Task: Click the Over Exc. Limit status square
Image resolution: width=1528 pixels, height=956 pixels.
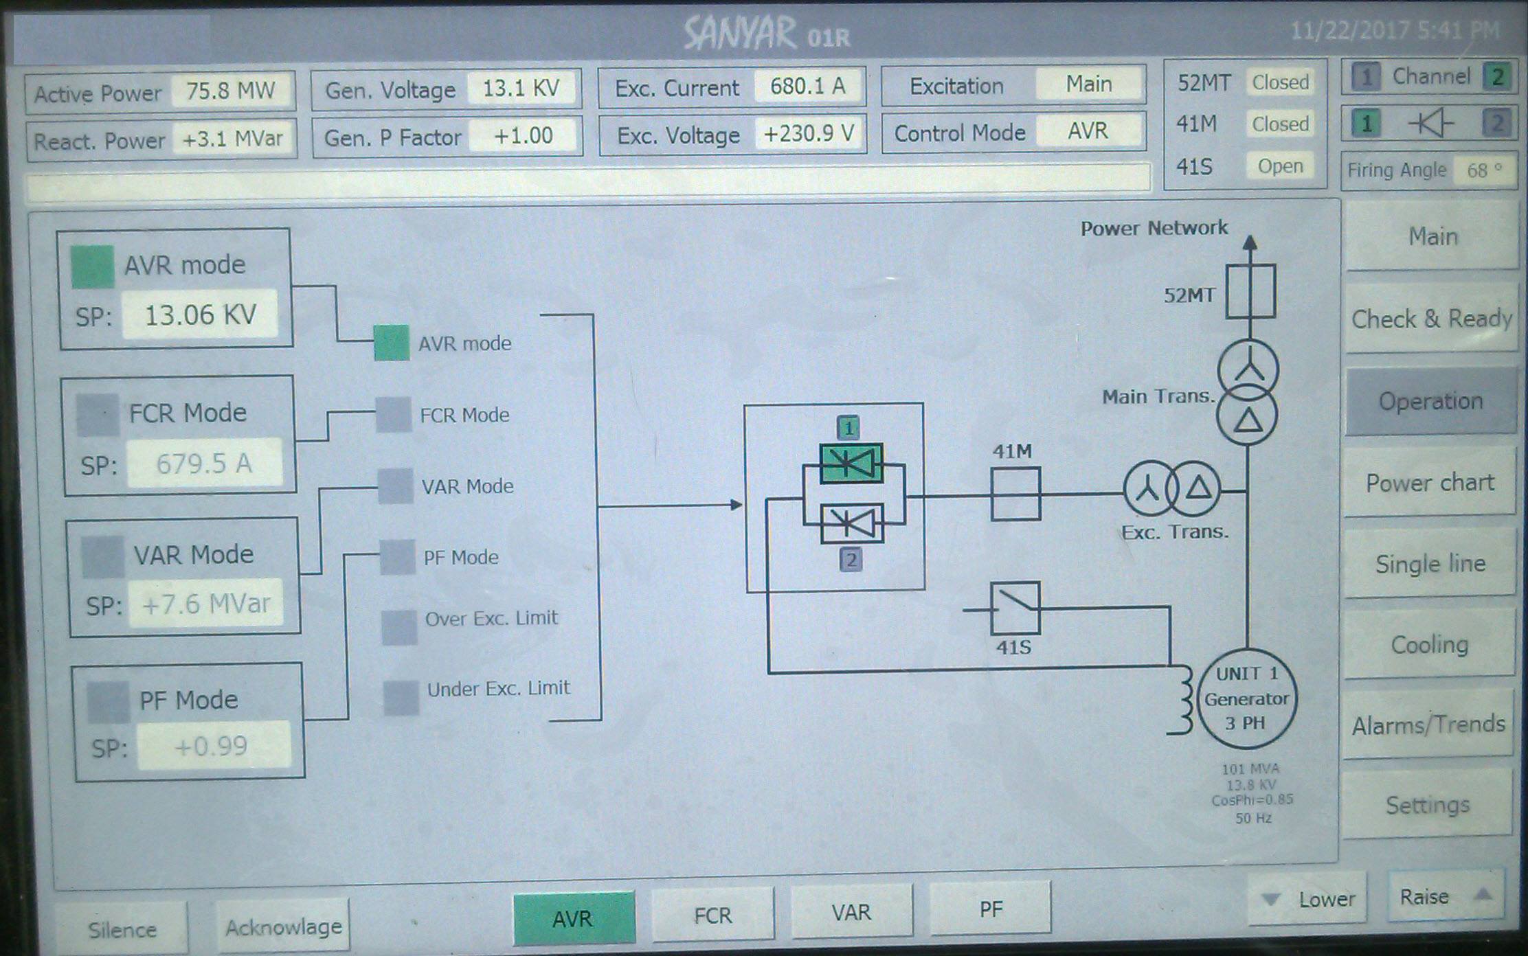Action: pyautogui.click(x=399, y=627)
